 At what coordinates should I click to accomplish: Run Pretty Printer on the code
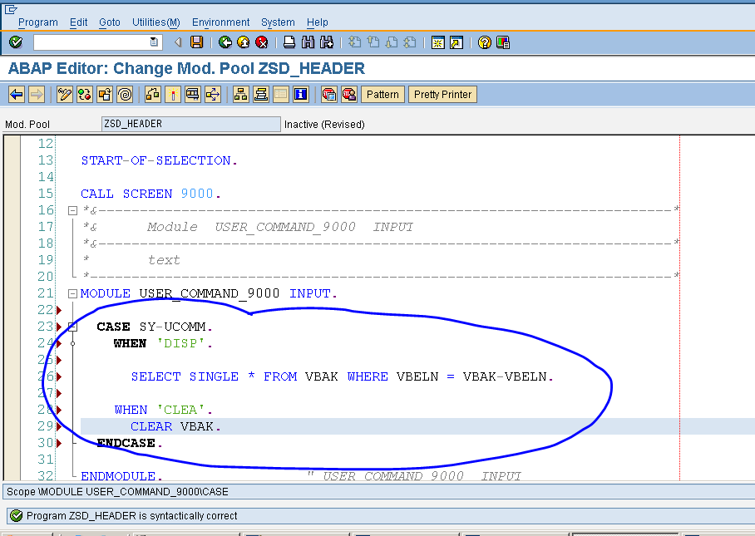pyautogui.click(x=442, y=94)
